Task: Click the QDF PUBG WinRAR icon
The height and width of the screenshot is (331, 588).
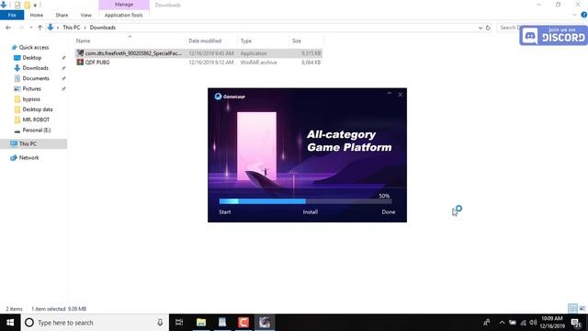Action: 80,63
